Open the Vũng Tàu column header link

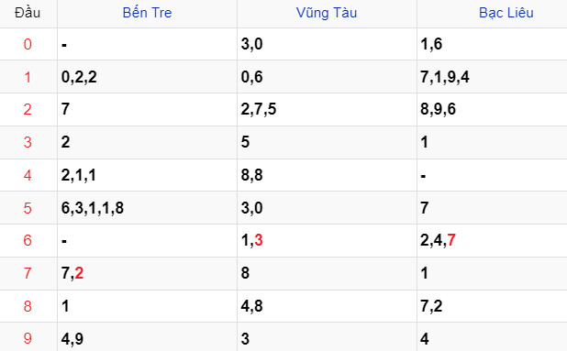point(327,13)
